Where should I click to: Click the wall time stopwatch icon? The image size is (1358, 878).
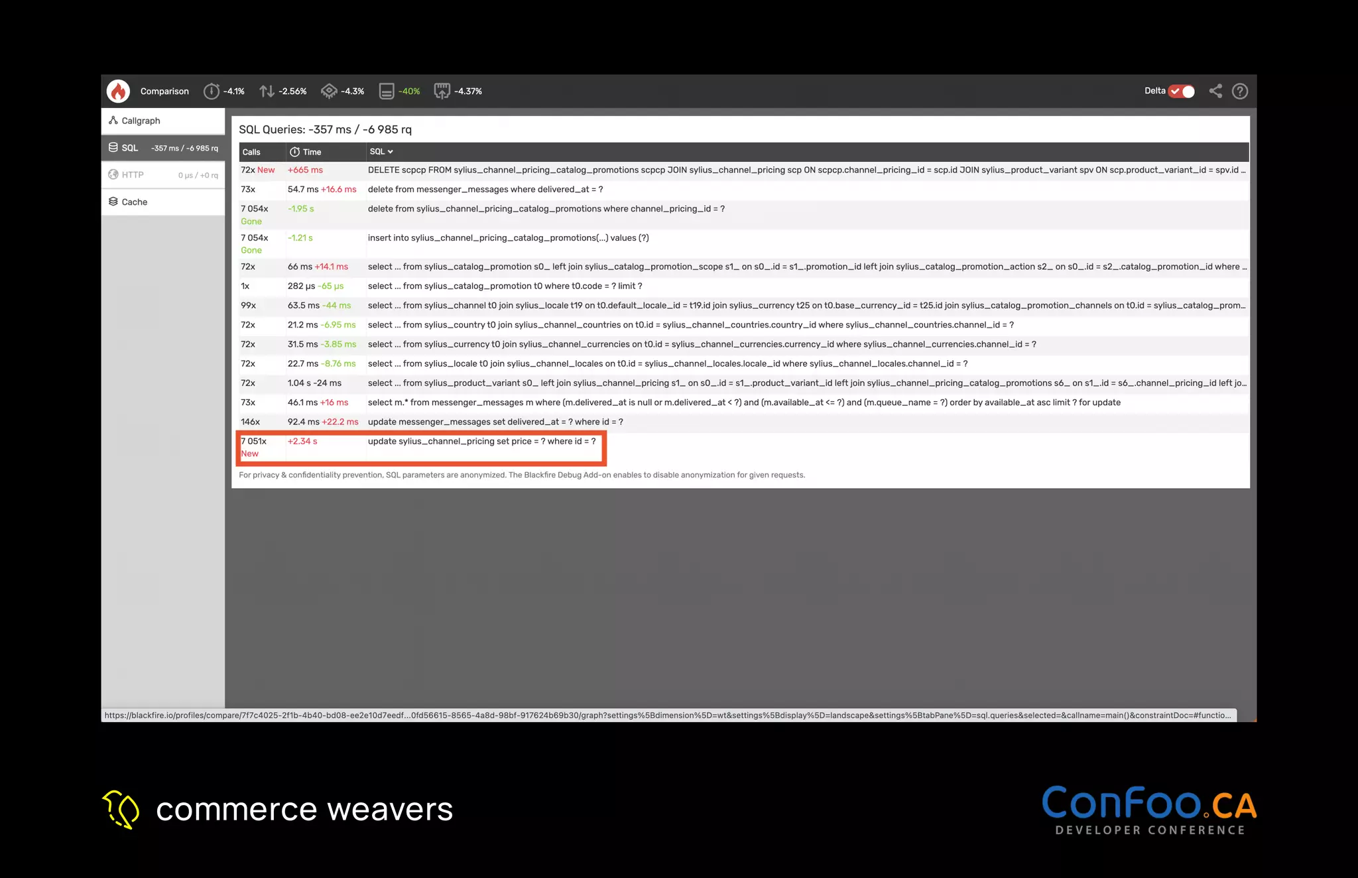tap(211, 92)
